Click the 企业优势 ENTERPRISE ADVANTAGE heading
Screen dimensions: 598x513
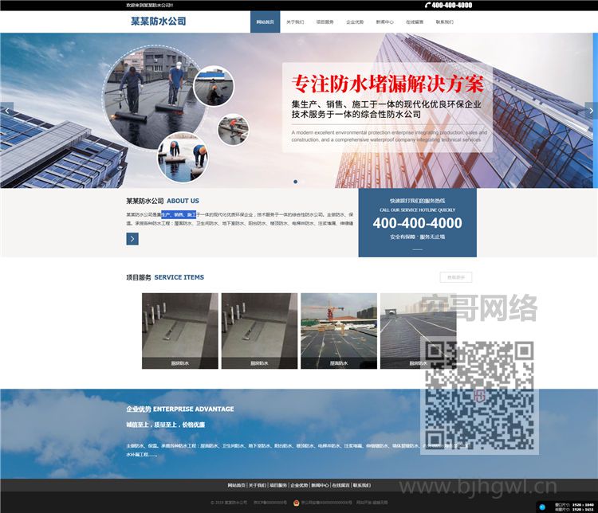pos(180,409)
